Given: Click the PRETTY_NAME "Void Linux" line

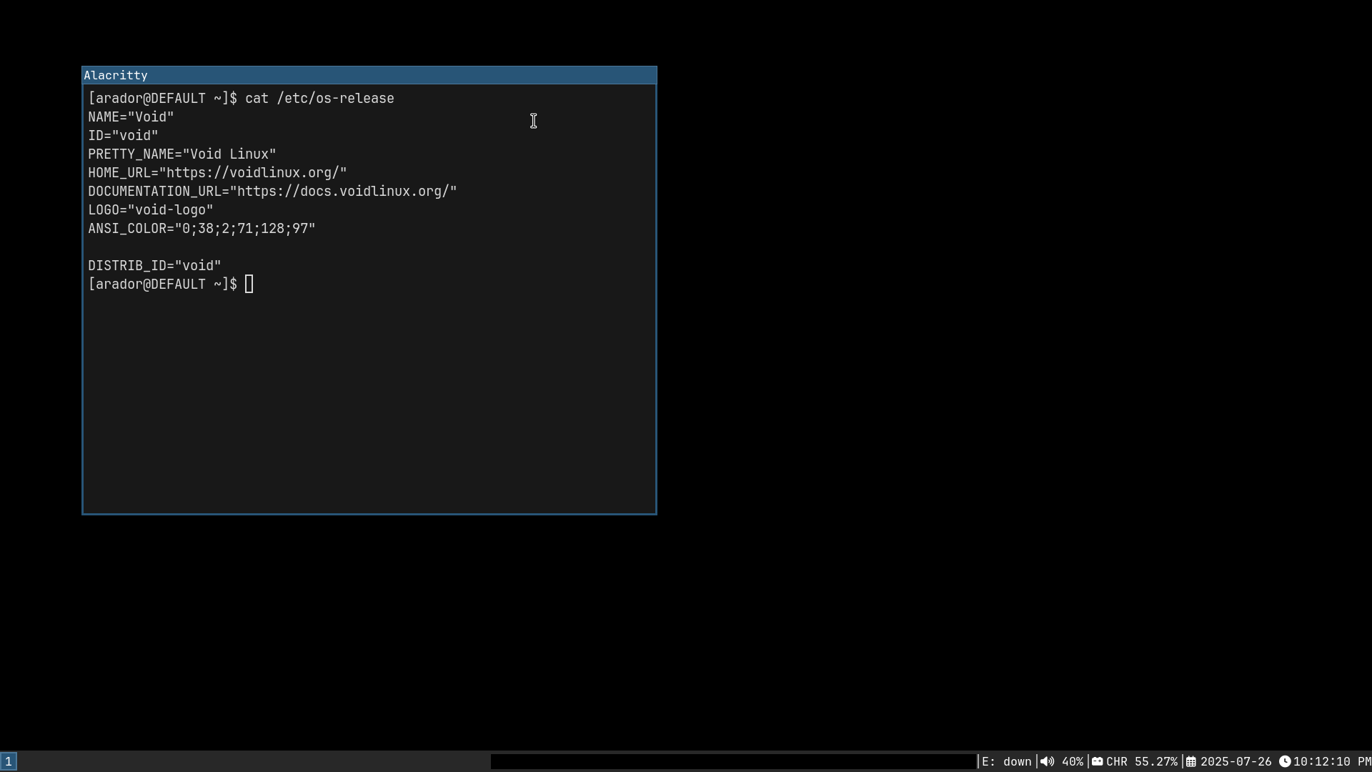Looking at the screenshot, I should pyautogui.click(x=182, y=154).
